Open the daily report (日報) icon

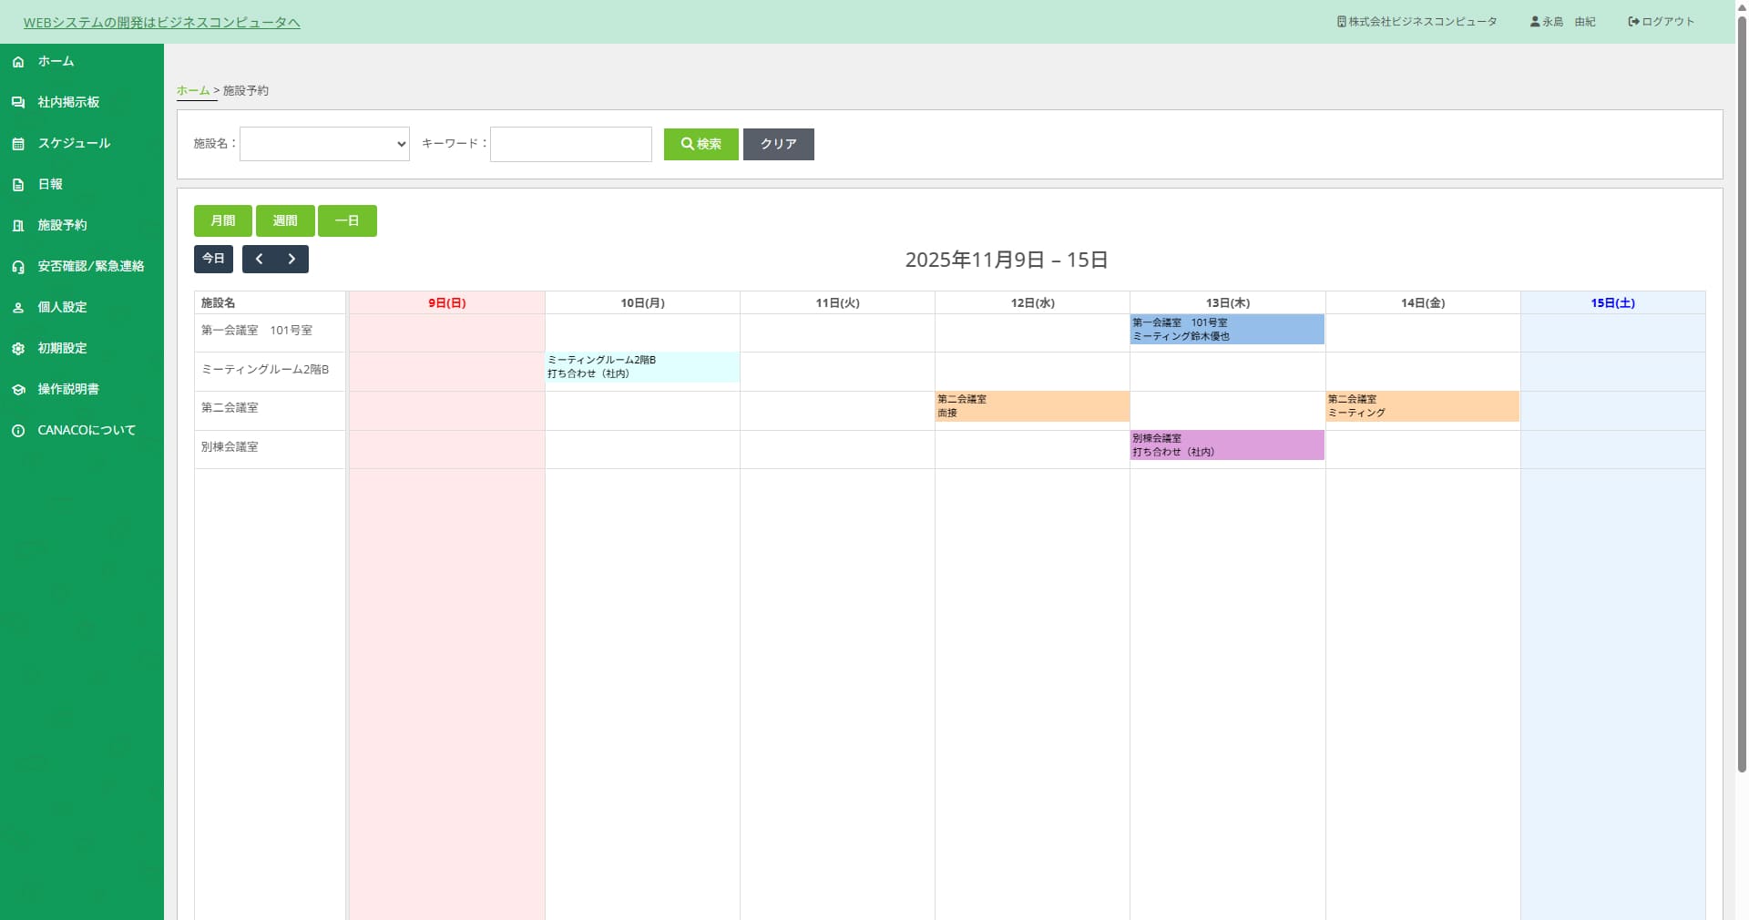pyautogui.click(x=18, y=185)
